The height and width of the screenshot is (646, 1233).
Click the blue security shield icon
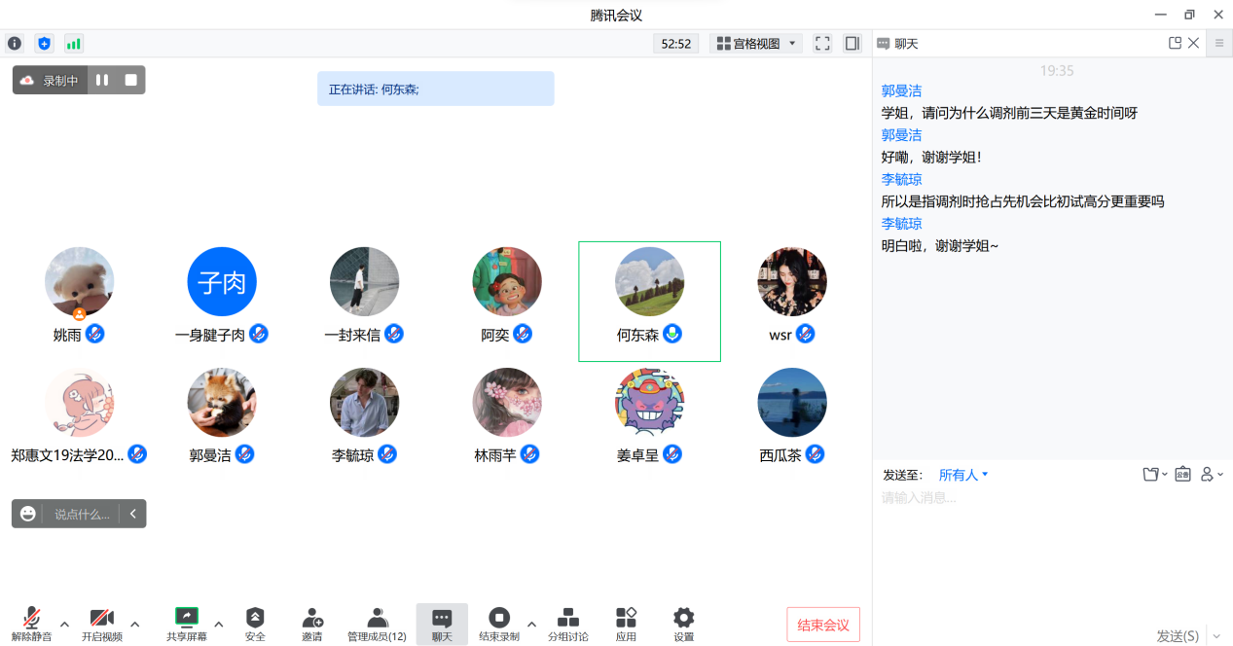pos(44,44)
